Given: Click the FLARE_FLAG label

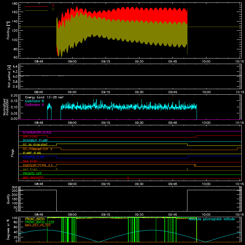Looking at the screenshot, I should pyautogui.click(x=32, y=153).
